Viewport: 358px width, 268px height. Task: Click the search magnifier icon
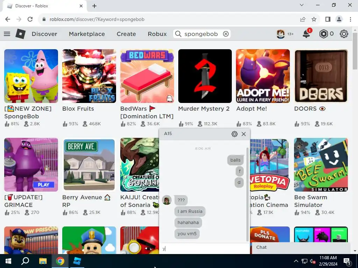[178, 34]
